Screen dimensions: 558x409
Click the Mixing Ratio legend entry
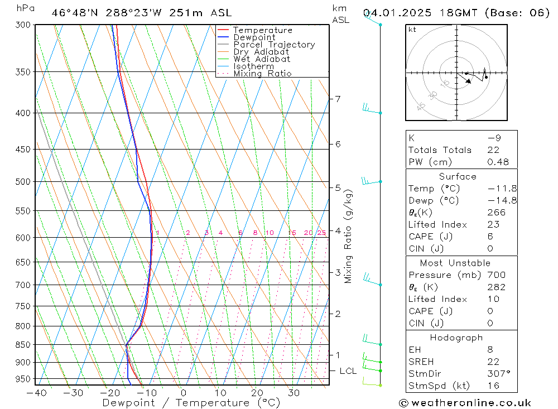pos(254,73)
